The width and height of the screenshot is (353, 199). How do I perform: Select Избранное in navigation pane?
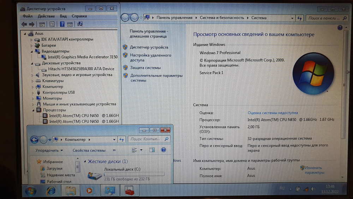pyautogui.click(x=53, y=162)
